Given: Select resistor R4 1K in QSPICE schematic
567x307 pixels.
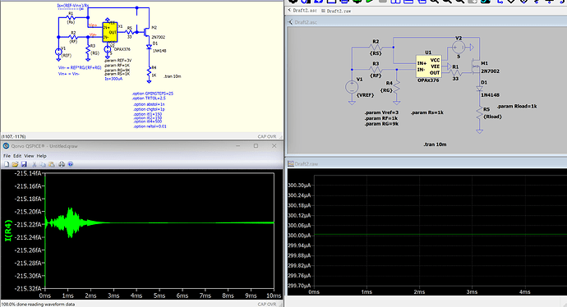Looking at the screenshot, I should tap(149, 72).
